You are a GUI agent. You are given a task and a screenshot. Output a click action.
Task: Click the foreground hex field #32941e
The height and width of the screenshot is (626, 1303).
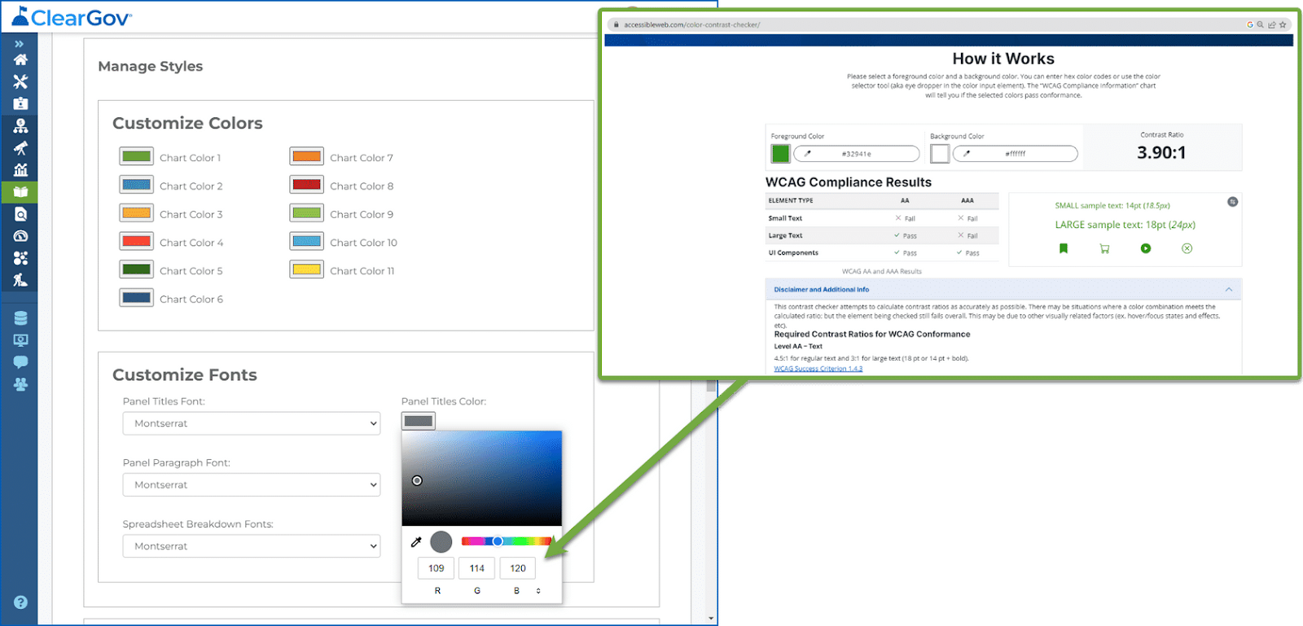pyautogui.click(x=857, y=153)
